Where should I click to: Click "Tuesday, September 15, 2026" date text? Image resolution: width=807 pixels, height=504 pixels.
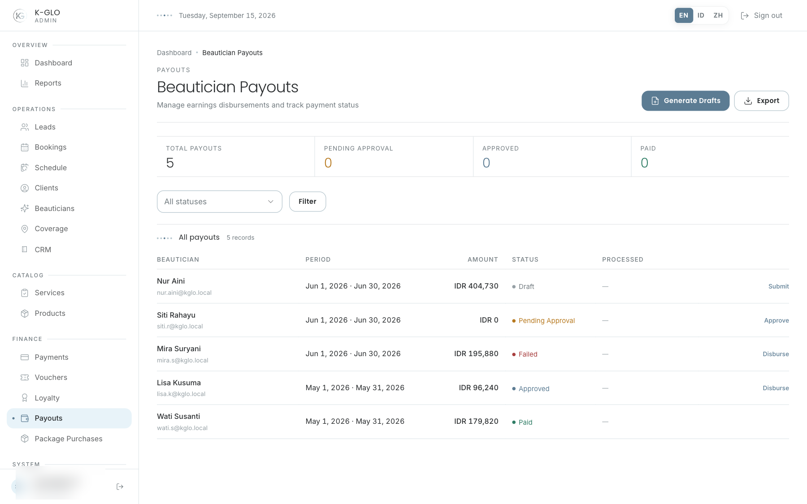click(x=227, y=16)
